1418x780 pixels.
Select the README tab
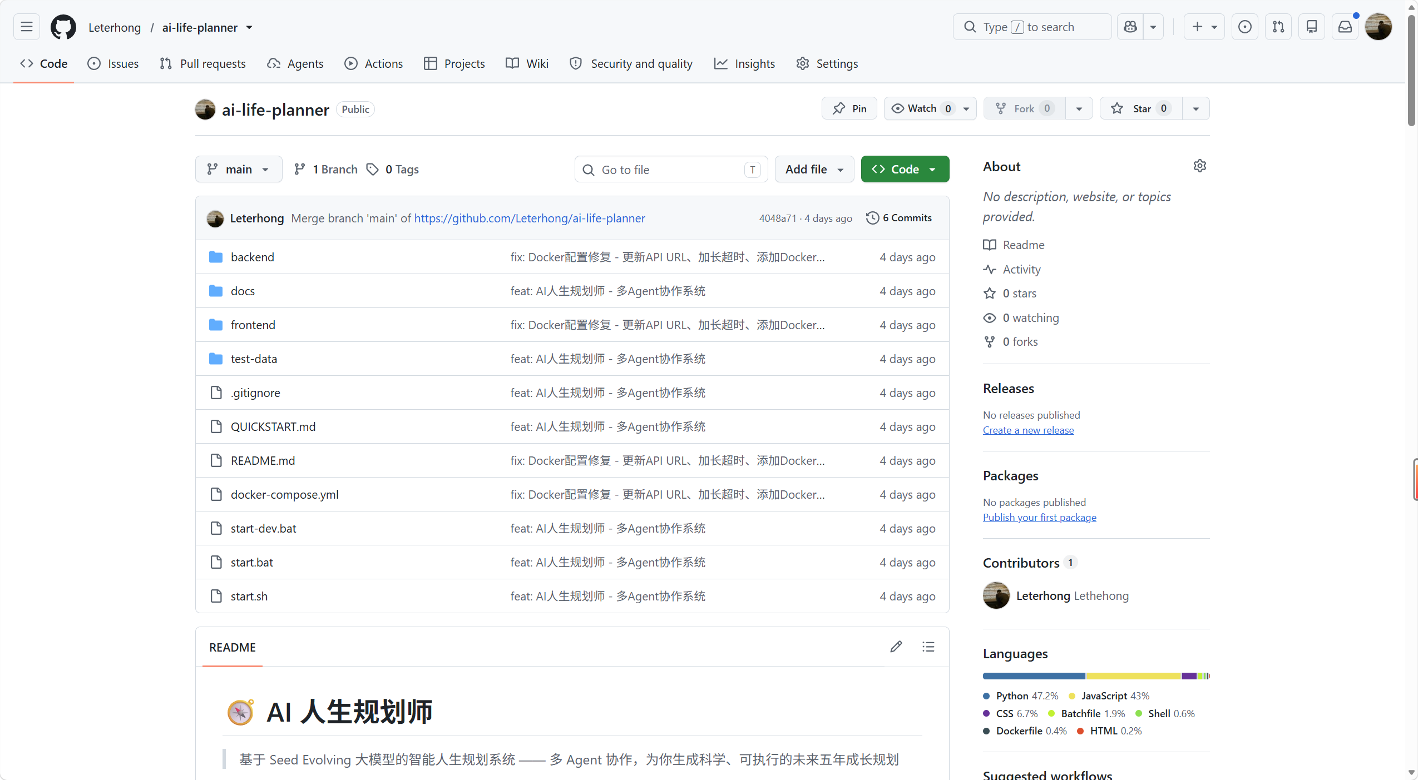click(x=233, y=647)
